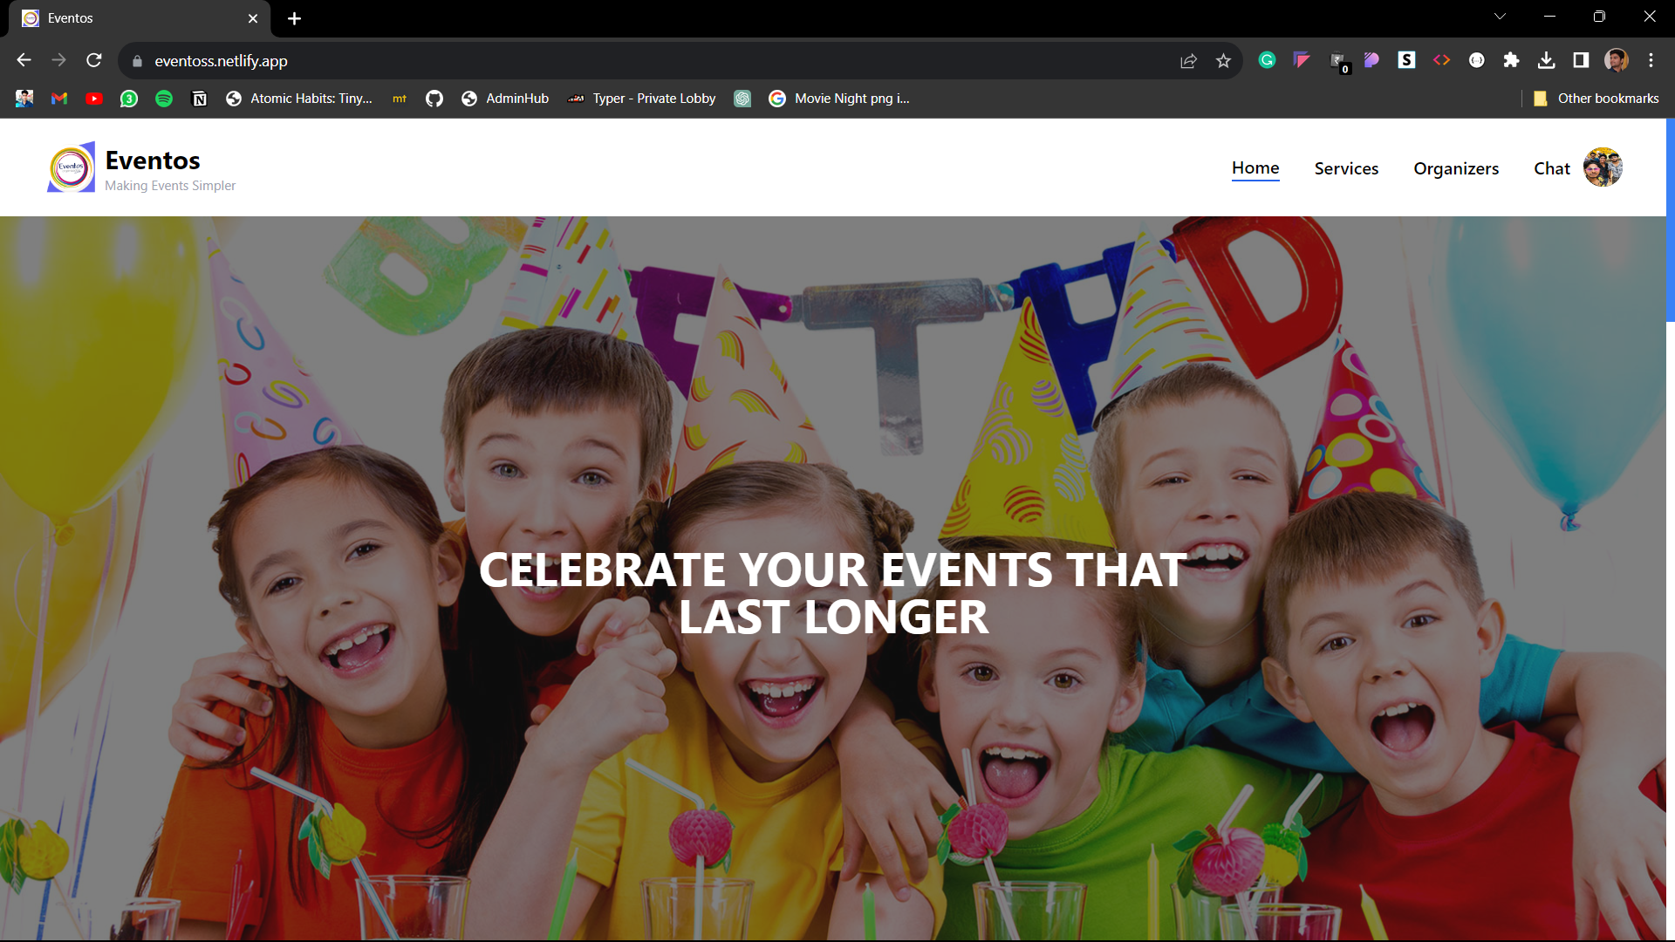
Task: Go to the Services nav item
Action: (1346, 168)
